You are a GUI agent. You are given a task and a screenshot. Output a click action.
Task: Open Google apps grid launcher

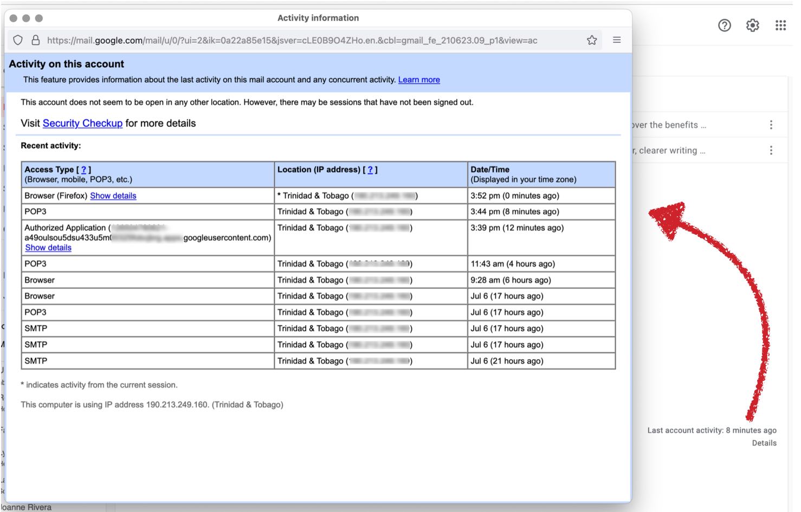(x=780, y=25)
